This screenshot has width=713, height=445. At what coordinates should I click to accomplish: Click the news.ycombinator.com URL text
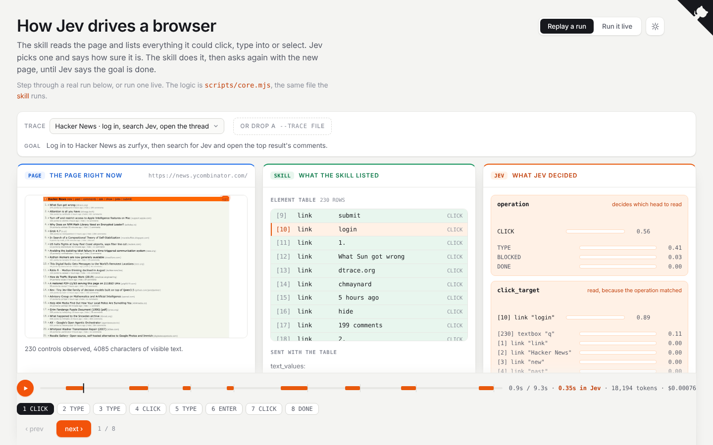tap(198, 176)
